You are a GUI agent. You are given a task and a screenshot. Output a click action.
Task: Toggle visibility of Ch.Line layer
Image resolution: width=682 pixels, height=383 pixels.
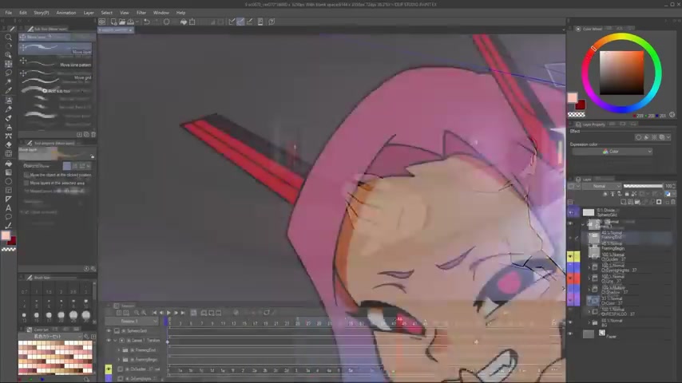click(x=571, y=278)
